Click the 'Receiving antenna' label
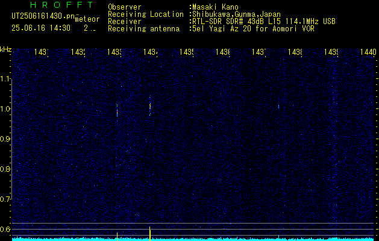Screen dimensions: 379x241 click(144, 29)
